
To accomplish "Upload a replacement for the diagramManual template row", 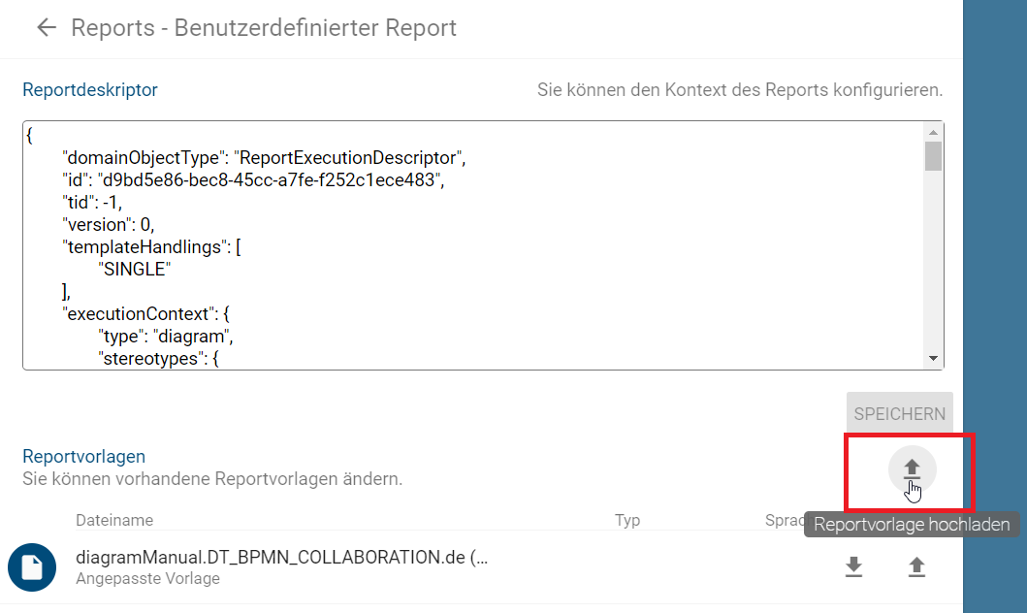I will (916, 567).
